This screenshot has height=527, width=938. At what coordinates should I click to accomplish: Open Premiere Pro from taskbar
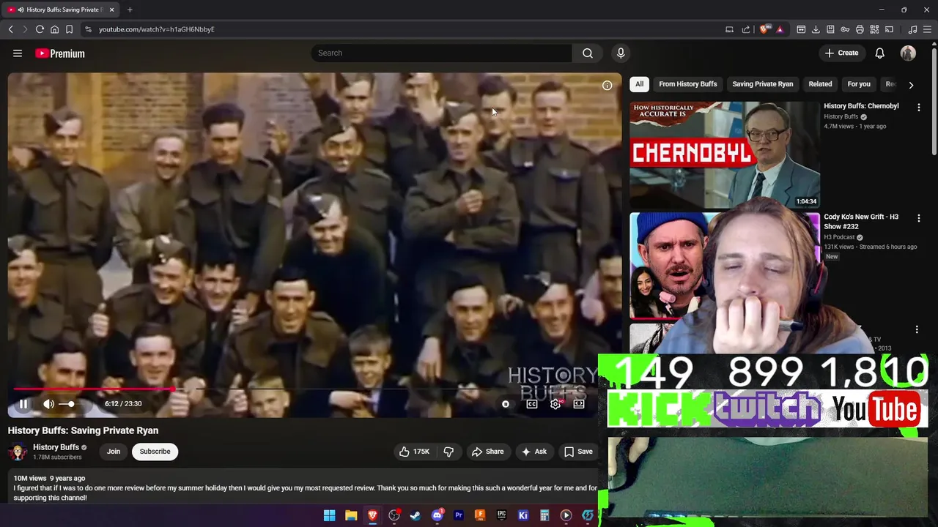459,515
